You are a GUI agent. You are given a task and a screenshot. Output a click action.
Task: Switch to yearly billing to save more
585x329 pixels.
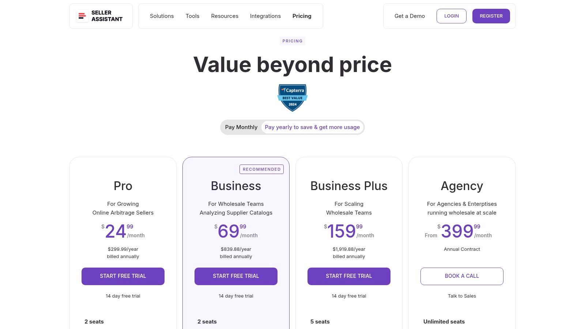pyautogui.click(x=312, y=127)
